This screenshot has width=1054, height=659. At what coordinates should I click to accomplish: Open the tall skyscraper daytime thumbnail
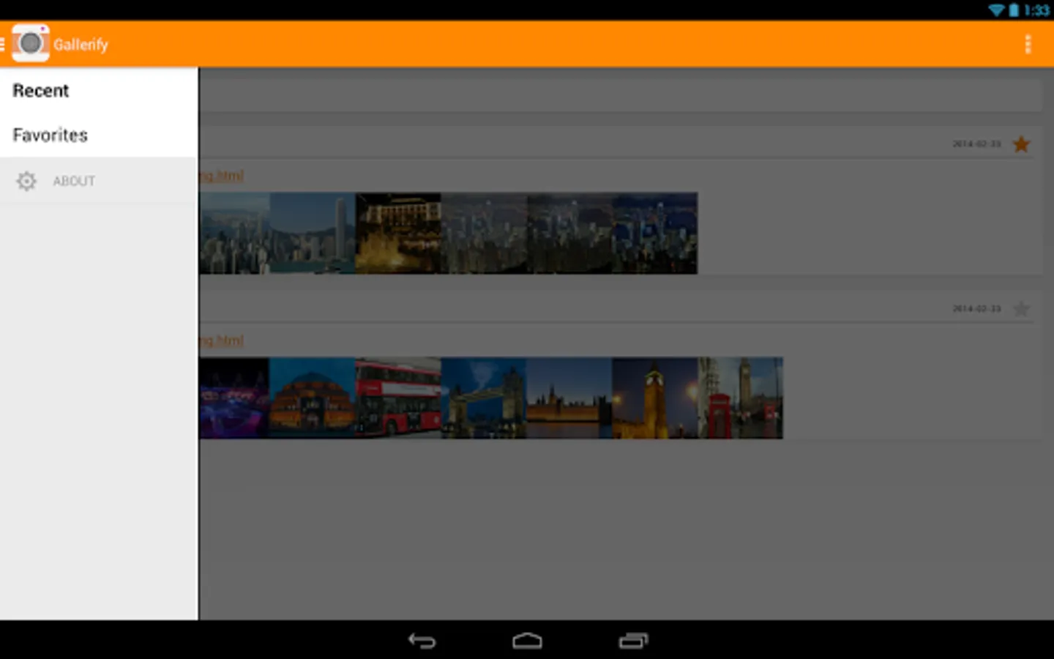313,233
